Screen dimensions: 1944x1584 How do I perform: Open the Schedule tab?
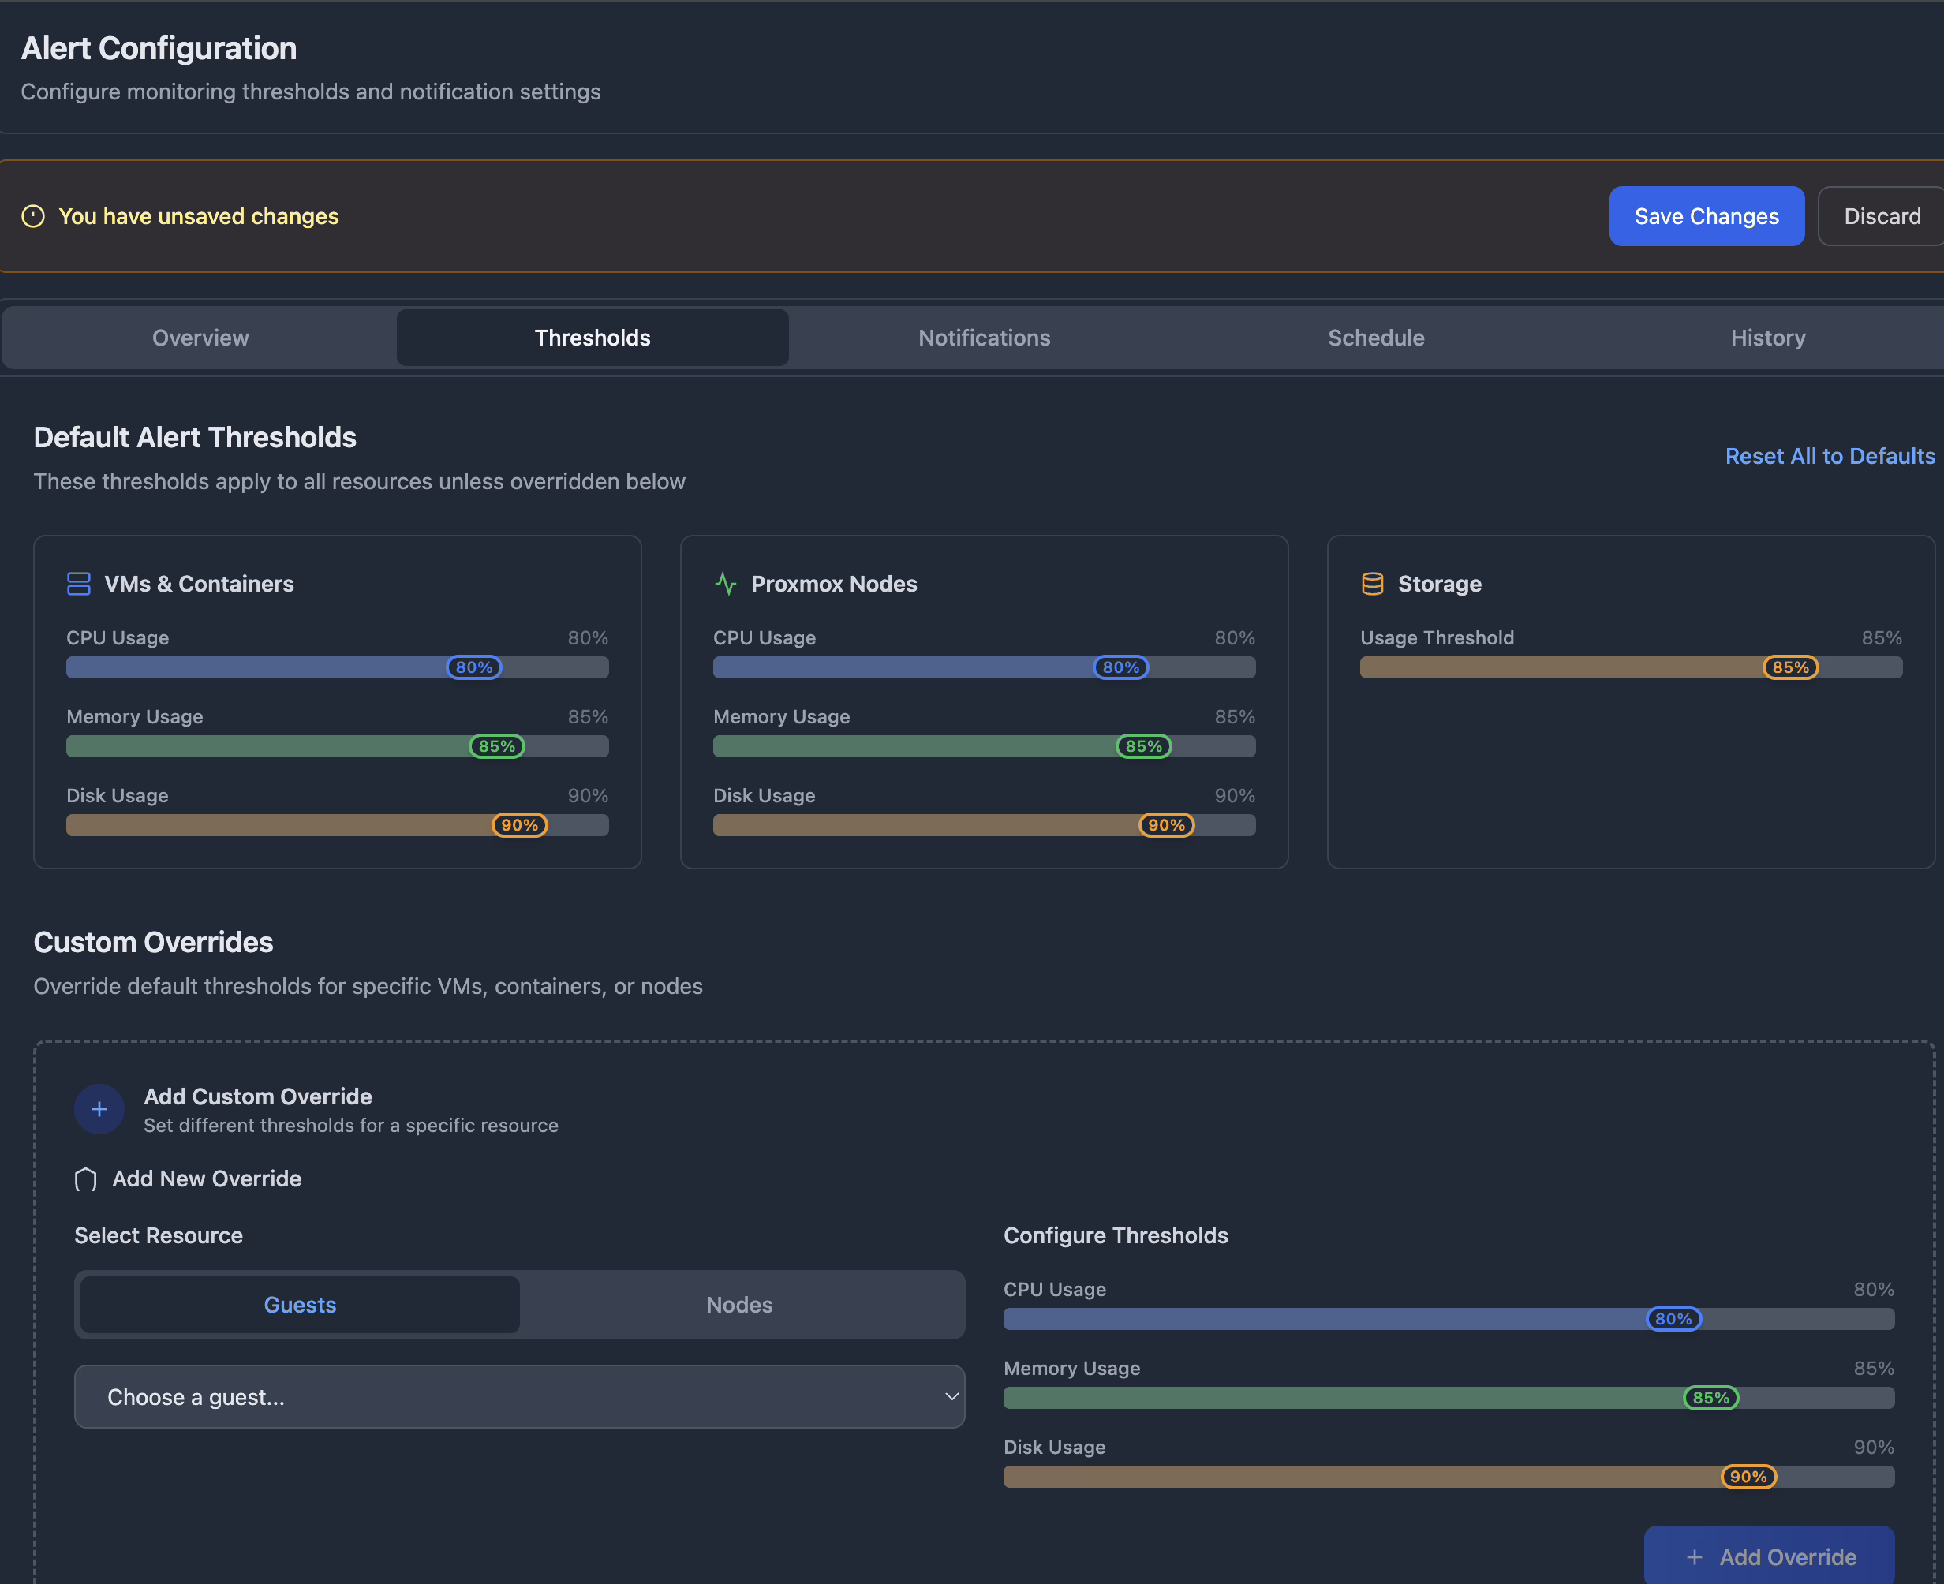1375,338
